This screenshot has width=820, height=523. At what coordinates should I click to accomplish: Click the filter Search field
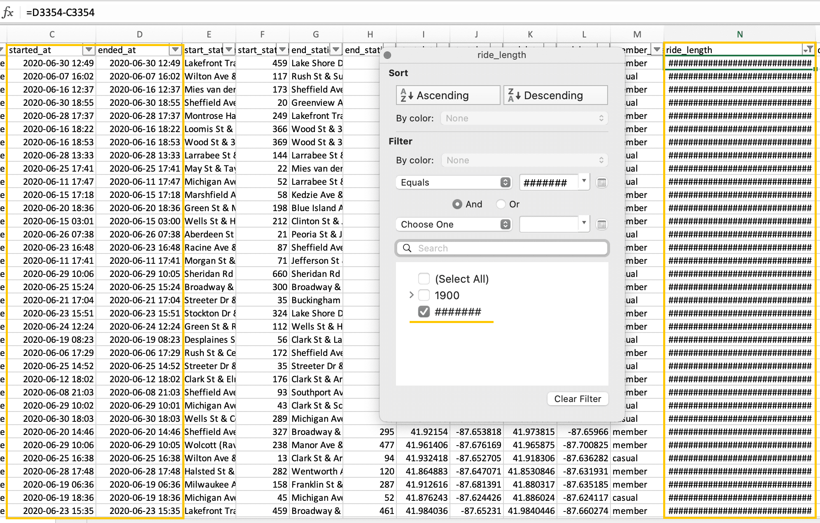[x=502, y=248]
